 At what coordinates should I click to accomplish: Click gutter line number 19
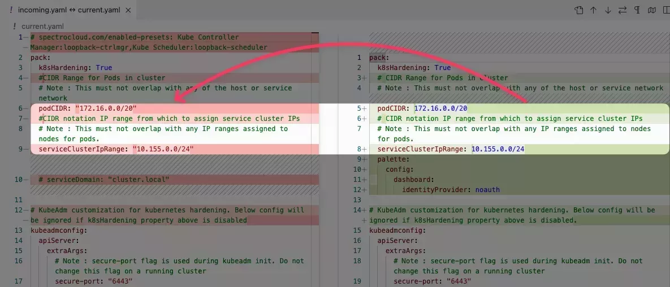358,281
